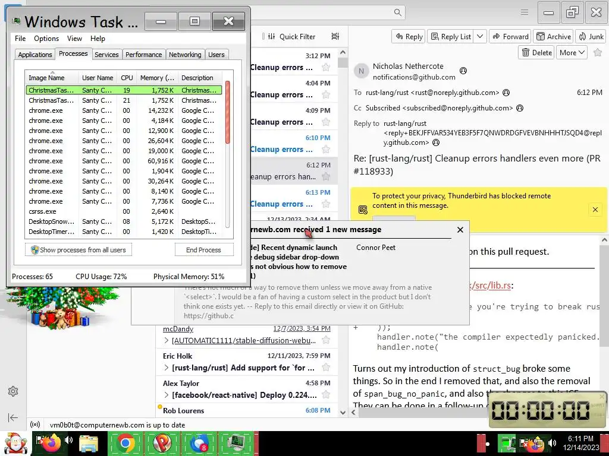Star the facebook/react-native Deploy message
609x456 pixels.
tap(327, 395)
